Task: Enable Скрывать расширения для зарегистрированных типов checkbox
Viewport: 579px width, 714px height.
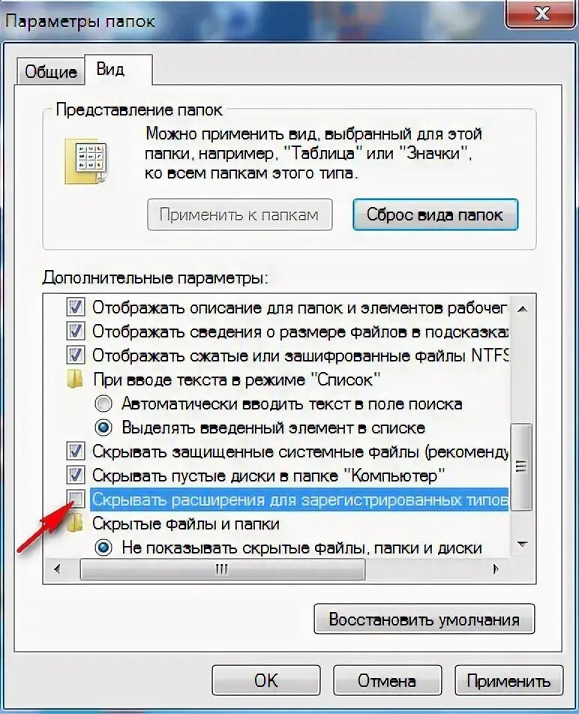Action: [76, 499]
